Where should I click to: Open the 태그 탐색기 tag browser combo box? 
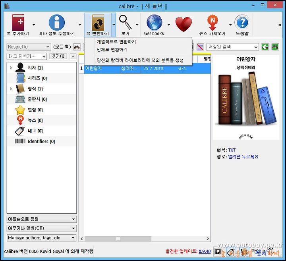point(27,56)
